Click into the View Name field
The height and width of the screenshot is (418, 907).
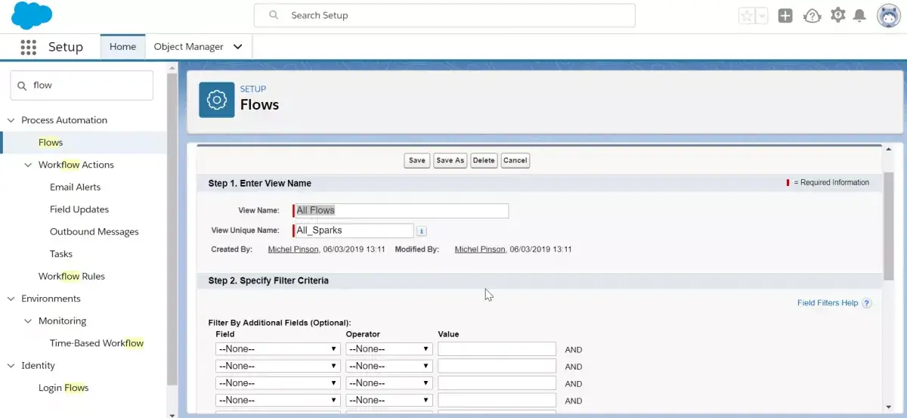click(x=401, y=211)
